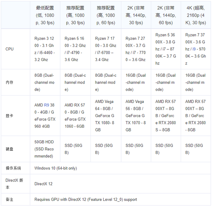
Task: Click the '推荐配置 (高, 1080p, 60 fps)' header
Action: (106, 15)
